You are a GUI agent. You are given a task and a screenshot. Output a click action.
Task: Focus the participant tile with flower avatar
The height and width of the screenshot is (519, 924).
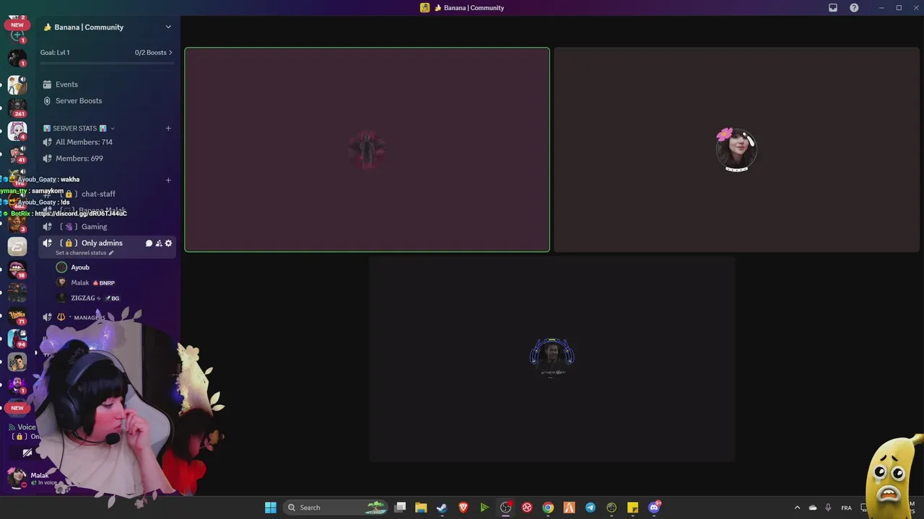[x=736, y=150]
